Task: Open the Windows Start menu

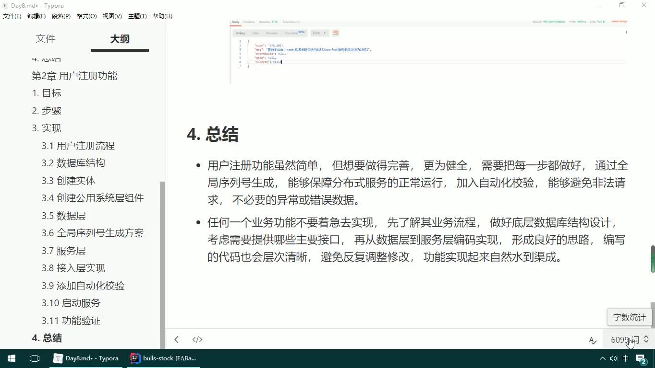Action: [11, 358]
